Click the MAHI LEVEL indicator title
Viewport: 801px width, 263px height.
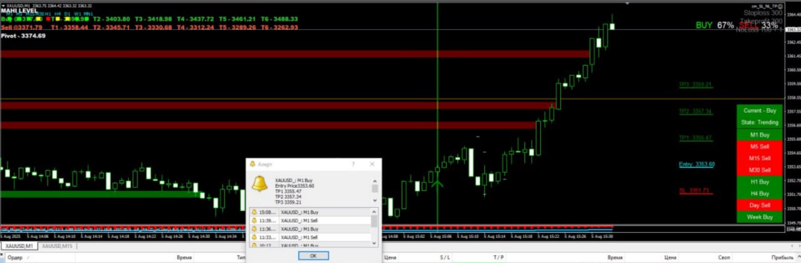pyautogui.click(x=18, y=11)
